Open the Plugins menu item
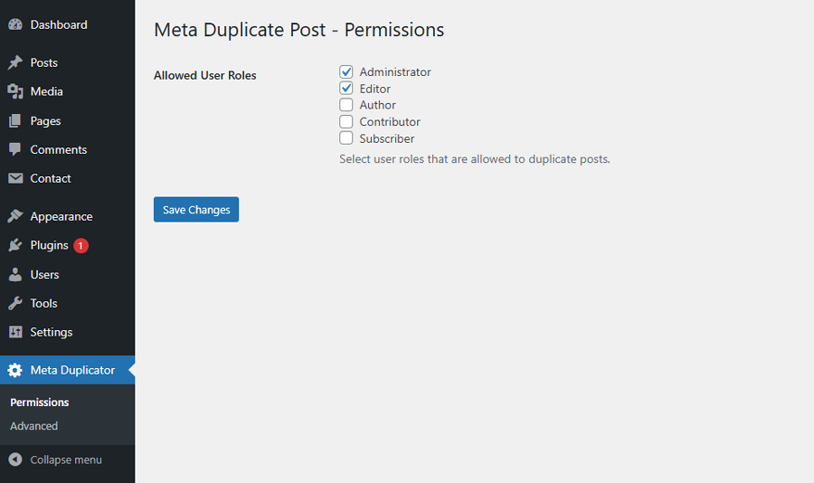The width and height of the screenshot is (814, 483). coord(68,245)
